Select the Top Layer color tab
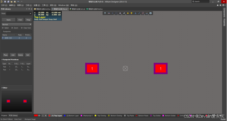 [55, 115]
